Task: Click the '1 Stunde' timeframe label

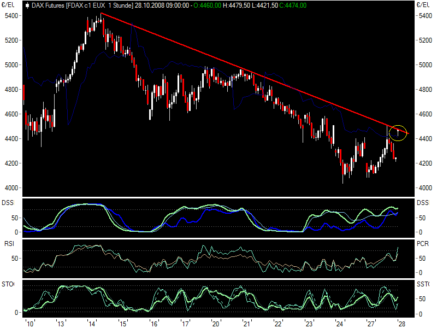Action: [121, 5]
